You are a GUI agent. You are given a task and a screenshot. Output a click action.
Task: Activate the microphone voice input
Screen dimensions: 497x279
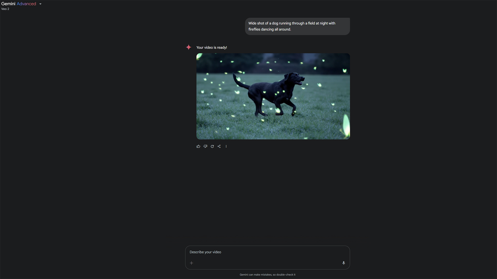(343, 263)
